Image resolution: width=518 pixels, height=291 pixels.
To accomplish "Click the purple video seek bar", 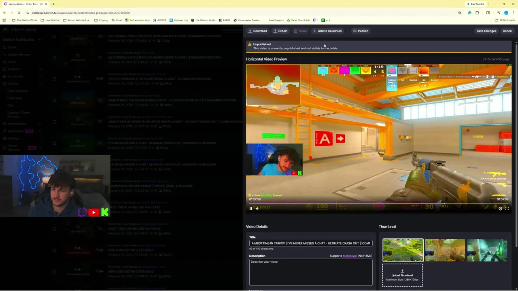I will 378,203.
